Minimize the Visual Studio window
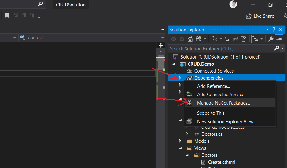This screenshot has width=287, height=168. [x=253, y=5]
